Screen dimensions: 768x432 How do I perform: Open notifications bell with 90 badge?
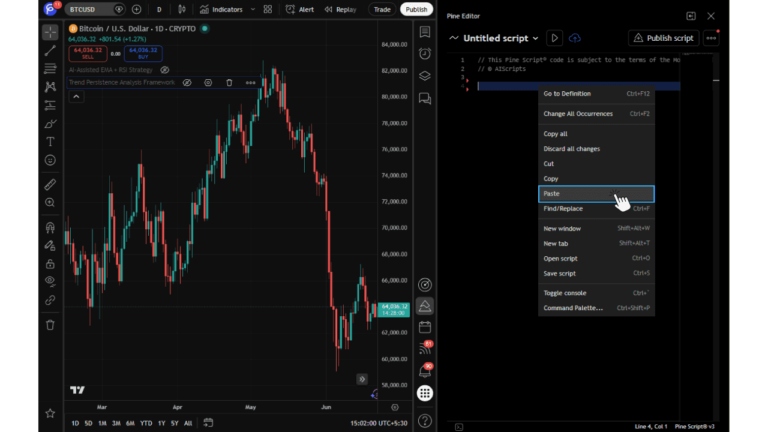pyautogui.click(x=425, y=371)
